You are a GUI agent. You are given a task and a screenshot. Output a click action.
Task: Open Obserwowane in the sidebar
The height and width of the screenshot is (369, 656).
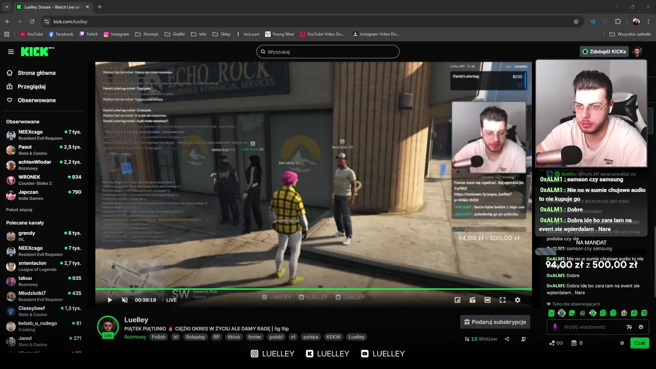[36, 100]
